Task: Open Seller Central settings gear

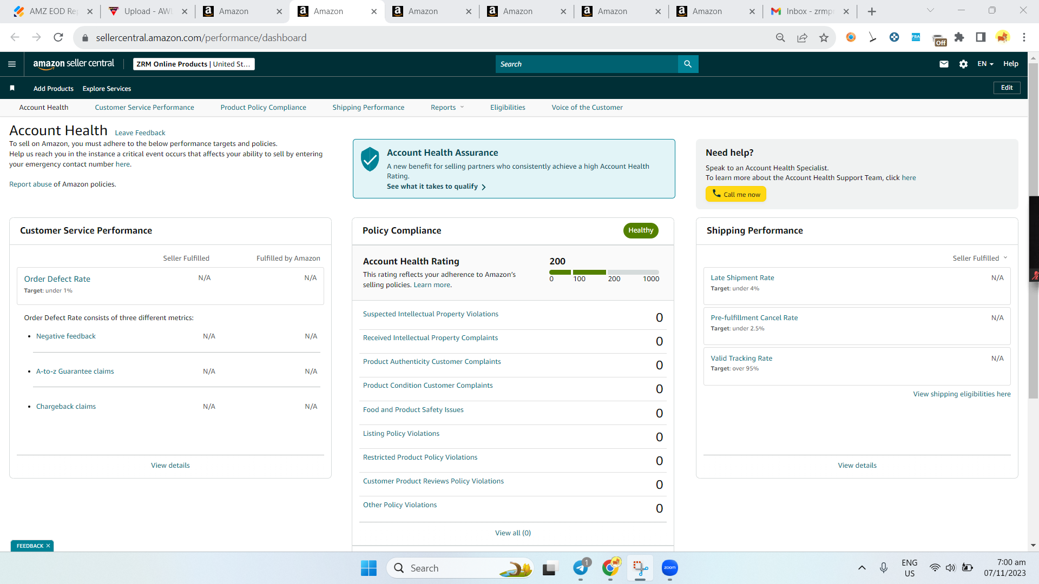Action: (963, 64)
